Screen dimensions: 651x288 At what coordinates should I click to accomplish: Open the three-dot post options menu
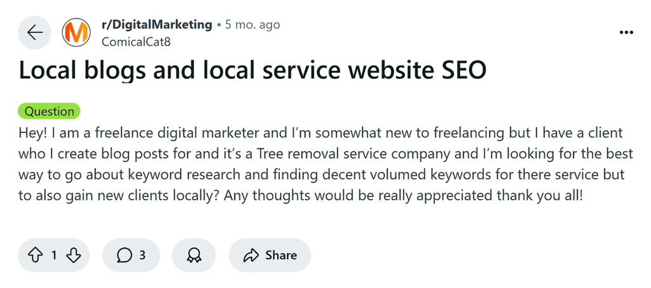click(626, 32)
